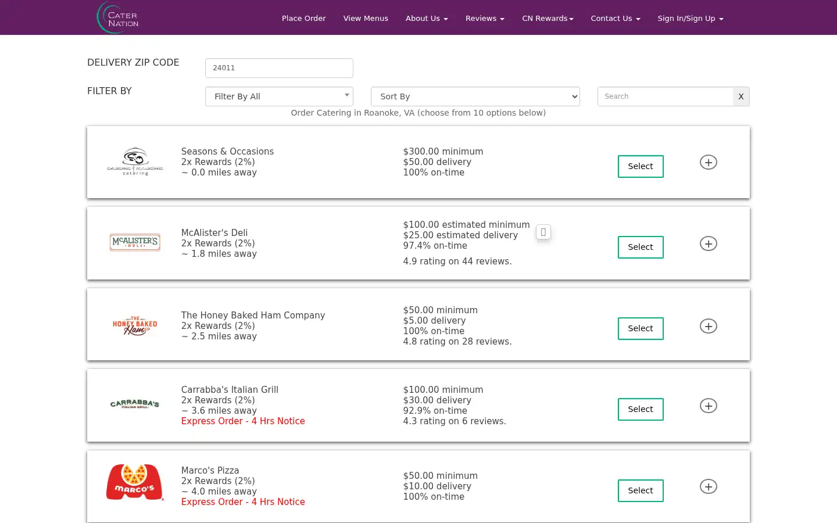The width and height of the screenshot is (837, 523).
Task: Click the Carrabba's logo image
Action: point(135,404)
